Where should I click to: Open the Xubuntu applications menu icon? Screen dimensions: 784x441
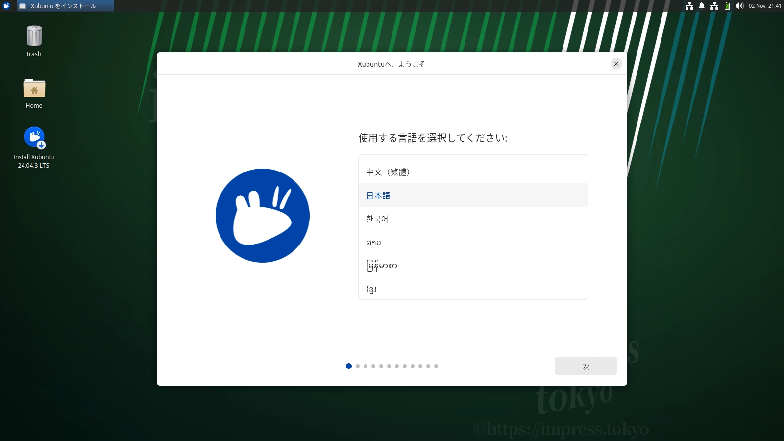6,6
